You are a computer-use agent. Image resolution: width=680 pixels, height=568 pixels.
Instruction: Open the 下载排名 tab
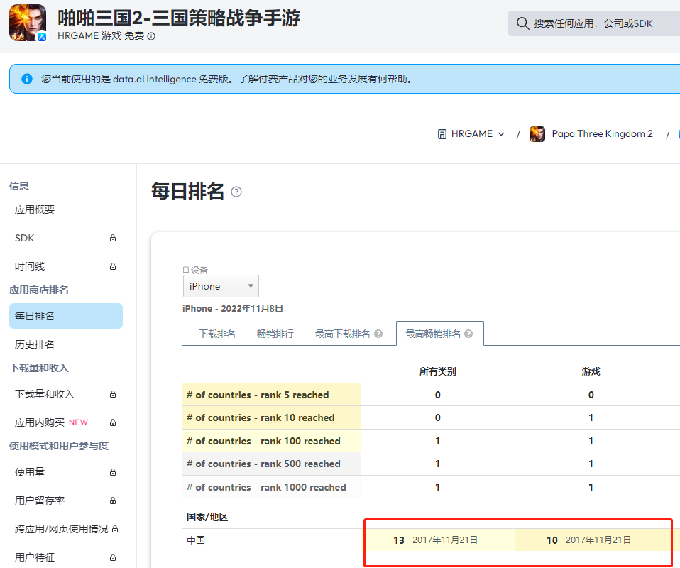[x=219, y=333]
